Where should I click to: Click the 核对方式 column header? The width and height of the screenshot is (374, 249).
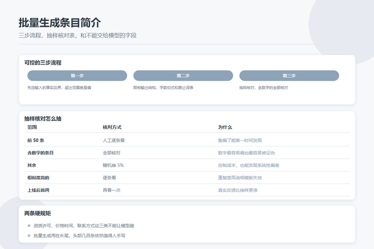tap(112, 127)
